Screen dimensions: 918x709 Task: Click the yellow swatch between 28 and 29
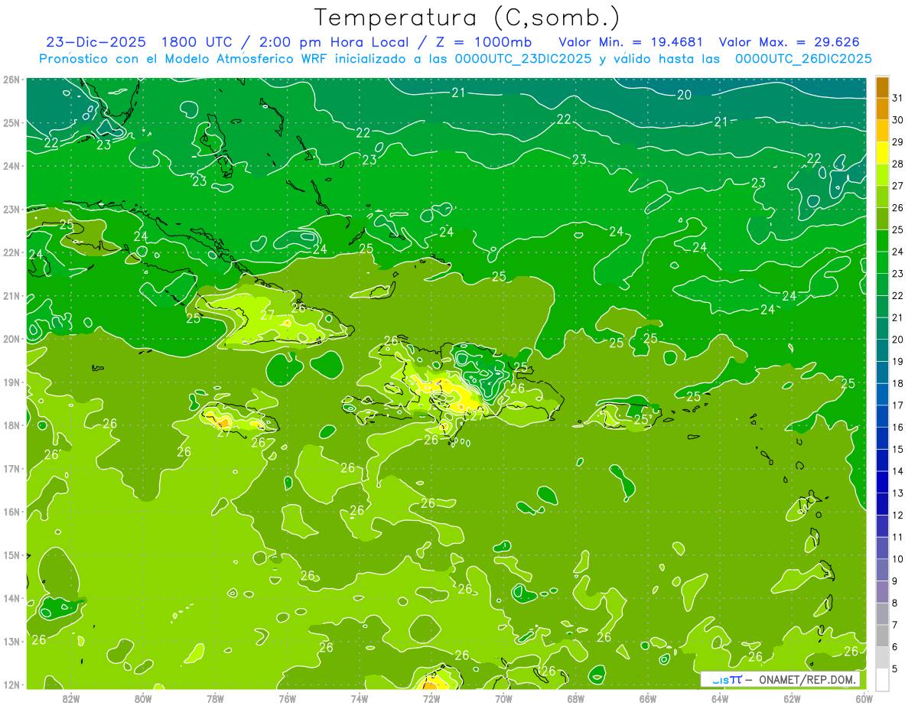[883, 152]
